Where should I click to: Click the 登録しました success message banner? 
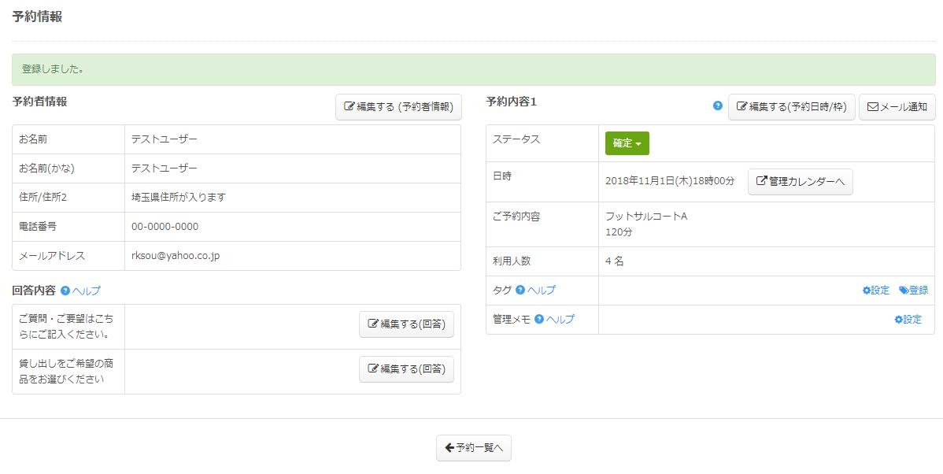[x=473, y=69]
